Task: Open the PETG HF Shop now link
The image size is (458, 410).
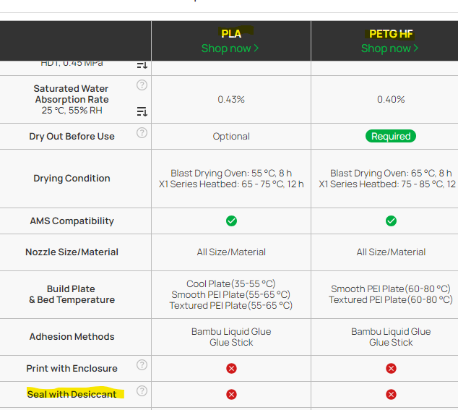Action: pos(390,48)
